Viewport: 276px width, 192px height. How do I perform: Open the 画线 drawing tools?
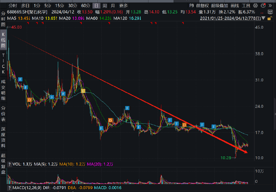pyautogui.click(x=235, y=6)
